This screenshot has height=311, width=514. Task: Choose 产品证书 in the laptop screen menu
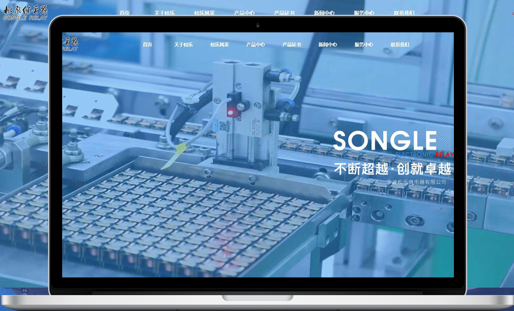point(291,45)
